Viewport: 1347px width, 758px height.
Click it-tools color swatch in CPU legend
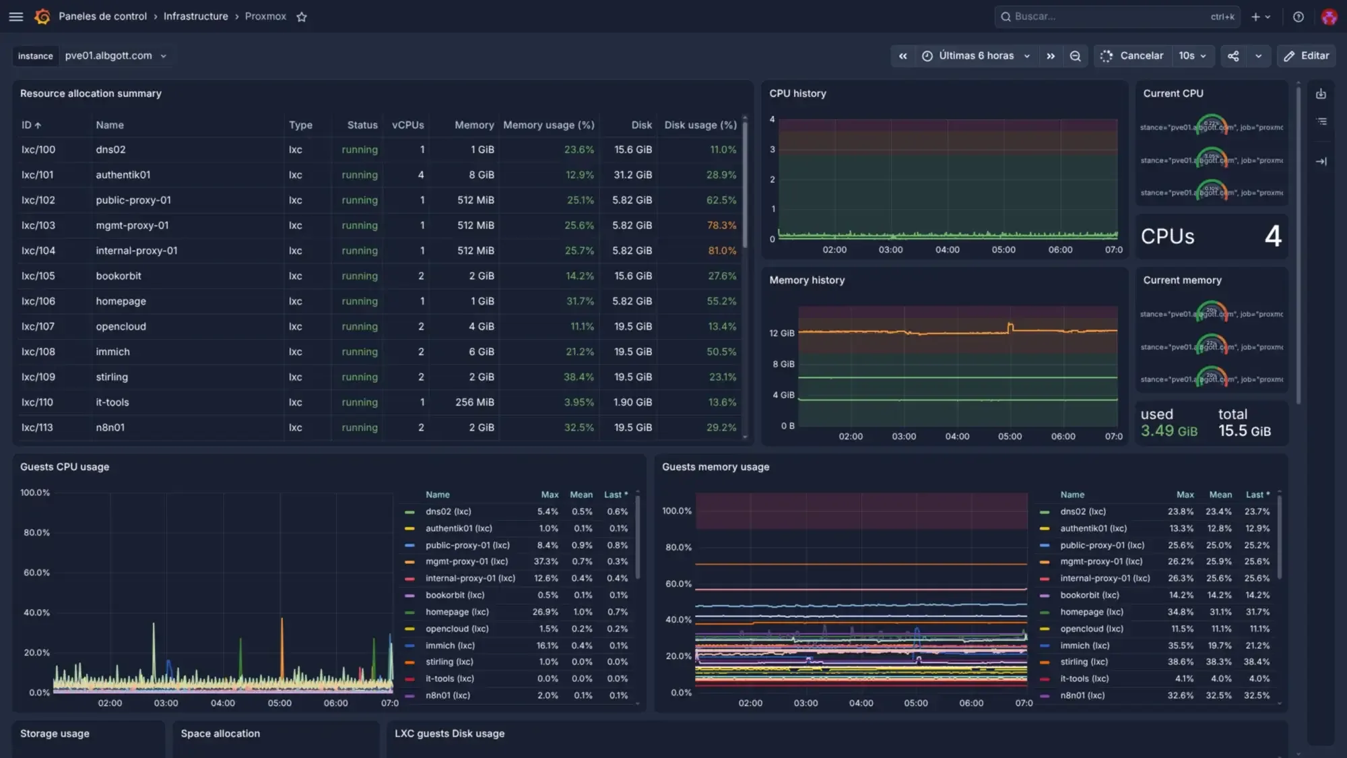[x=409, y=679]
